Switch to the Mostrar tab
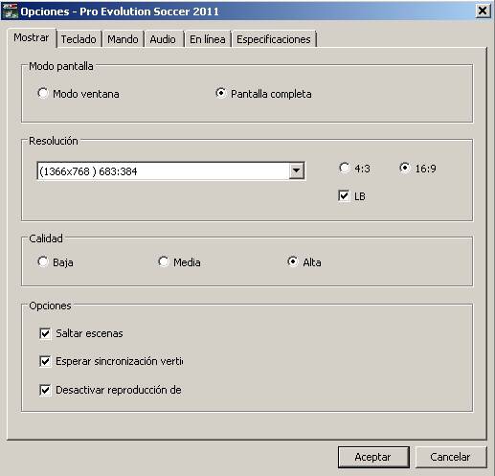The width and height of the screenshot is (495, 476). pos(32,37)
